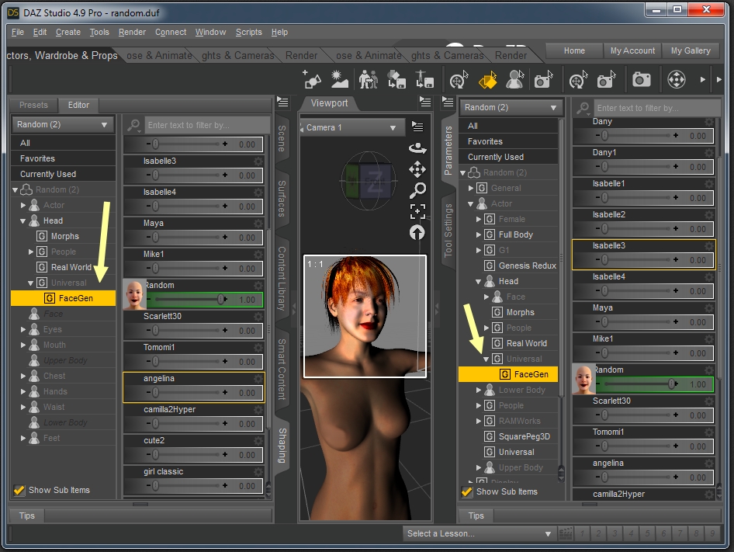Open the Create menu
The image size is (734, 552).
(x=68, y=33)
